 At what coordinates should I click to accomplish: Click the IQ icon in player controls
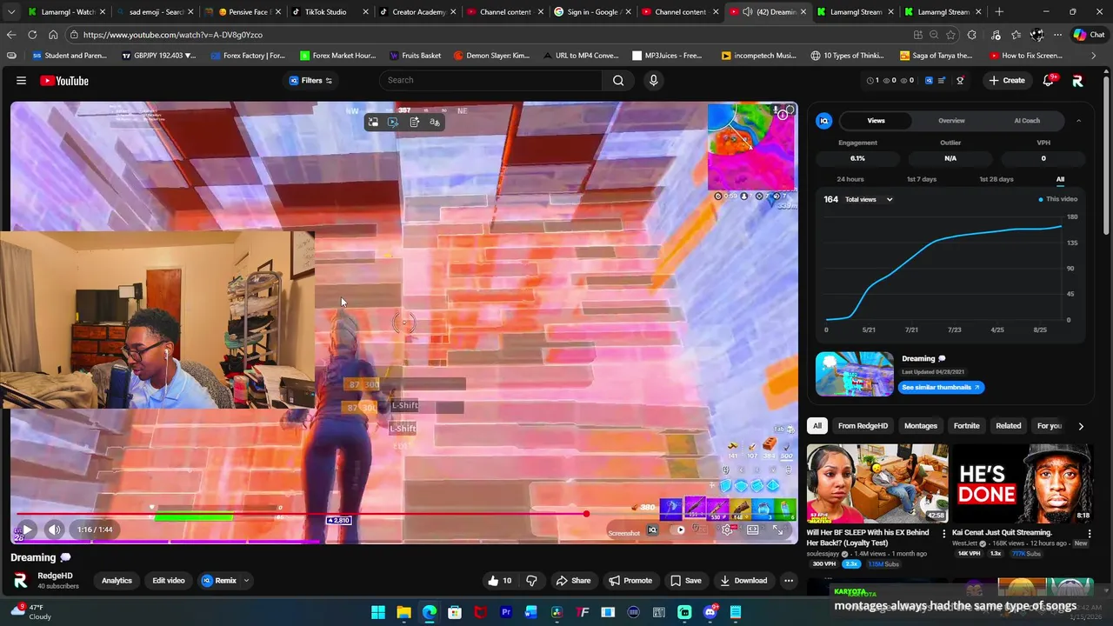pos(652,529)
